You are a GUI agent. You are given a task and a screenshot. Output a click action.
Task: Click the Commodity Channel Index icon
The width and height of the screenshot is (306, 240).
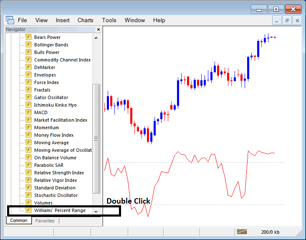[28, 60]
